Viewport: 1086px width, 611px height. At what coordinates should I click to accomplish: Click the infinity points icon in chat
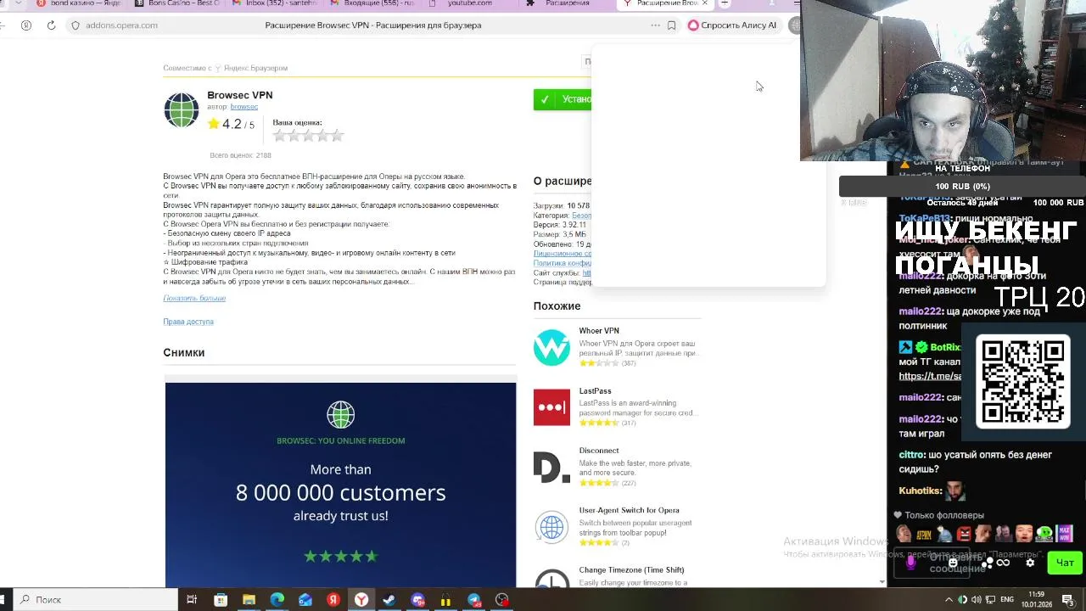(x=1003, y=563)
